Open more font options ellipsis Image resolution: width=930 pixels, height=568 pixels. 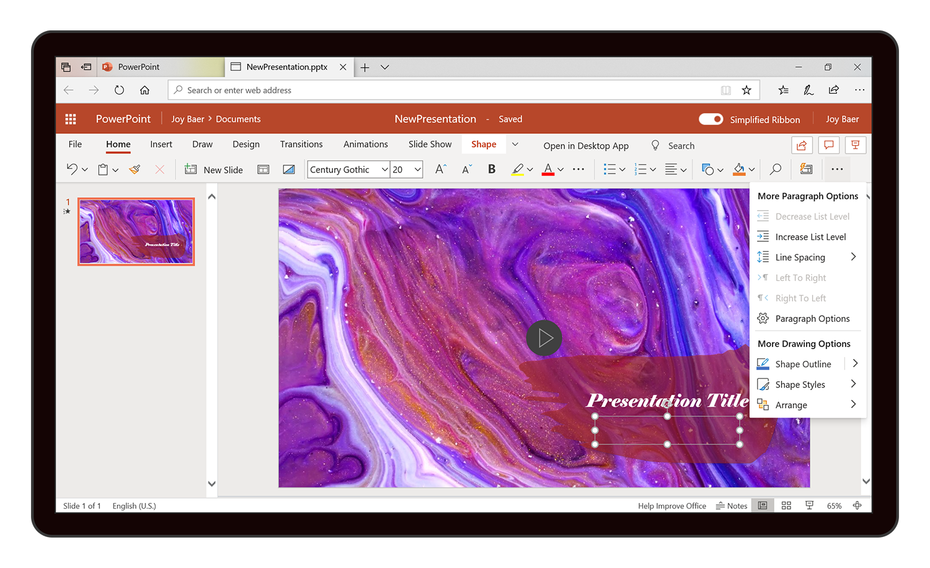578,169
